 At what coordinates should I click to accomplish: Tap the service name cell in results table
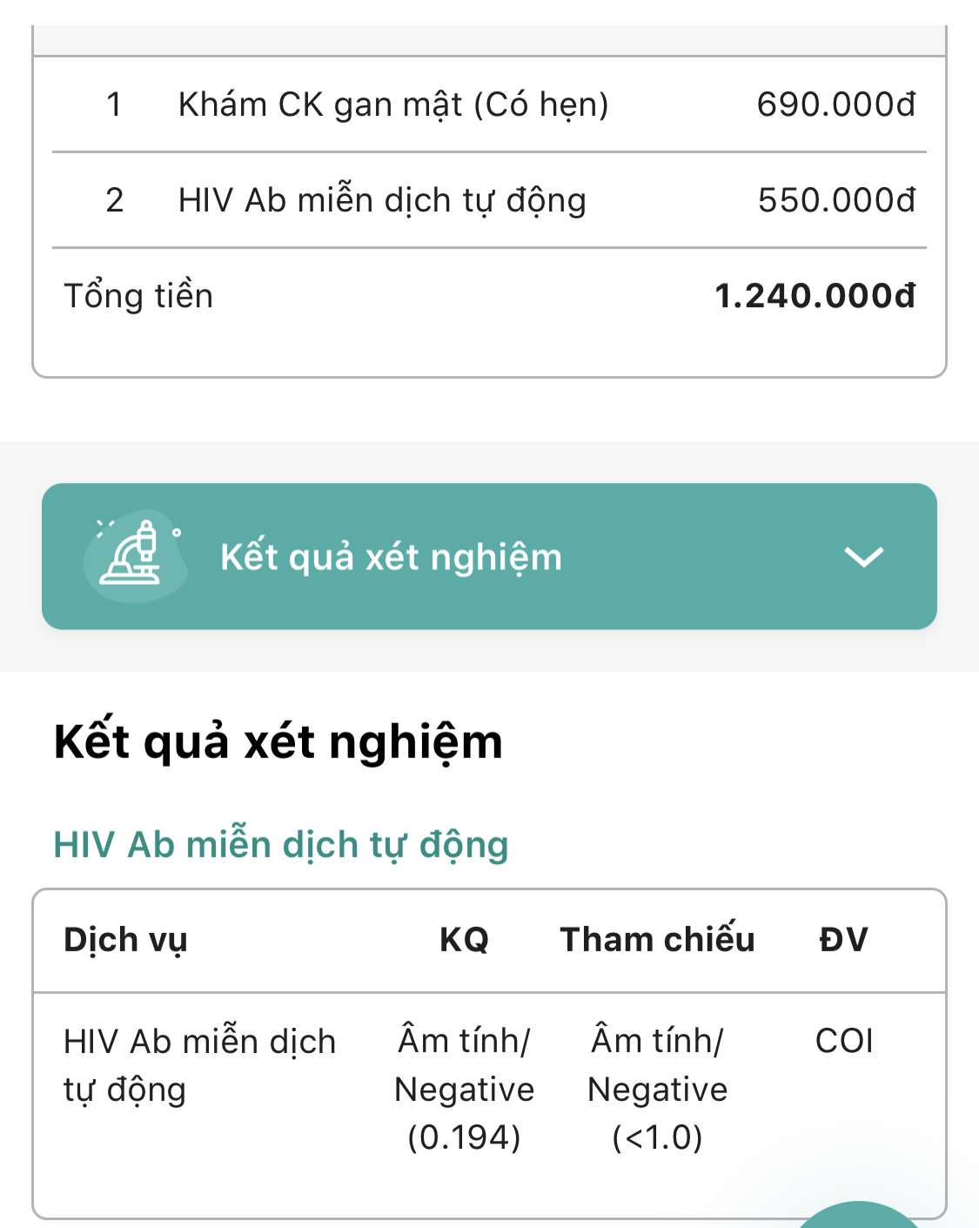click(x=199, y=1065)
